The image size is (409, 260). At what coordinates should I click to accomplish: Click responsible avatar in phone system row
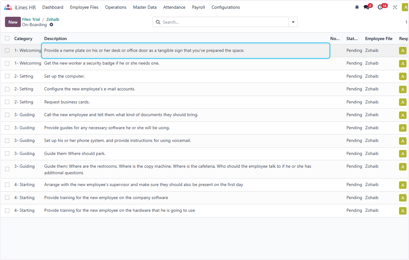(x=403, y=141)
